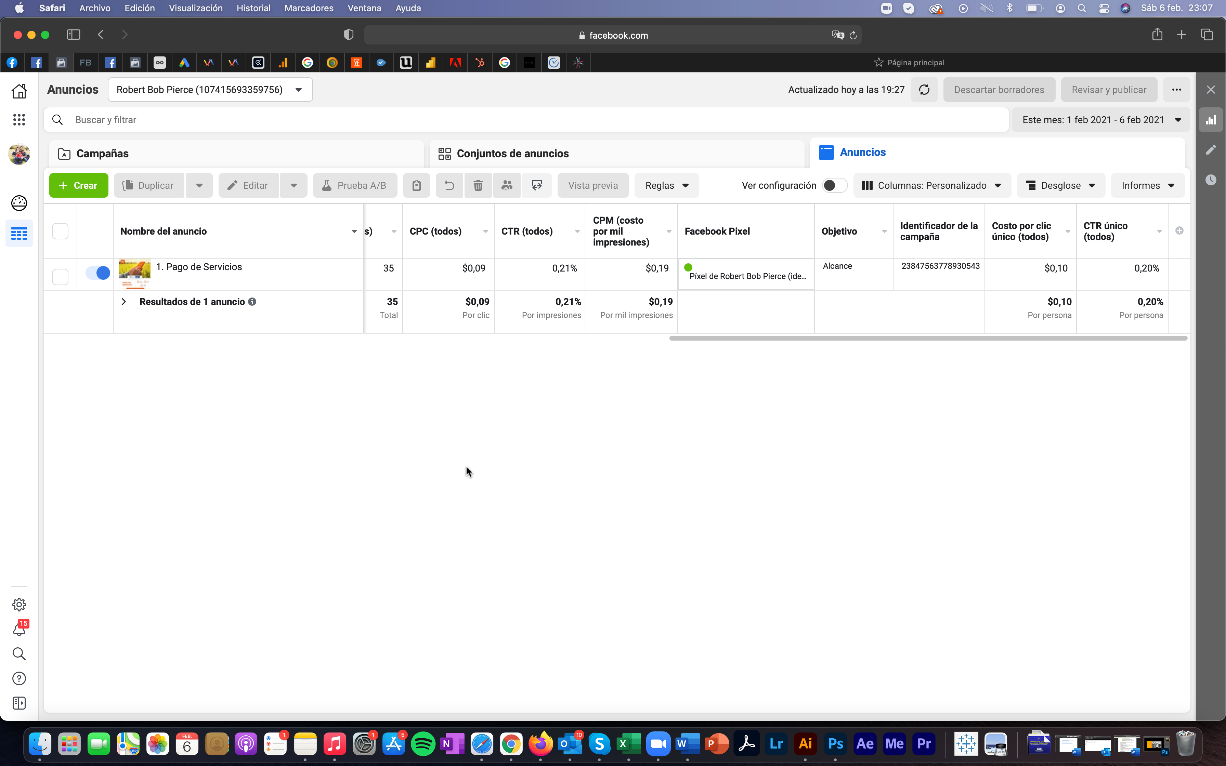Open the Editar options arrow

click(x=294, y=185)
